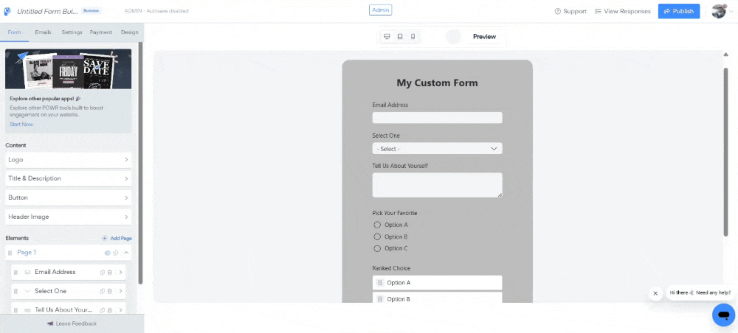Switch to tablet view icon
The width and height of the screenshot is (738, 333).
[400, 36]
